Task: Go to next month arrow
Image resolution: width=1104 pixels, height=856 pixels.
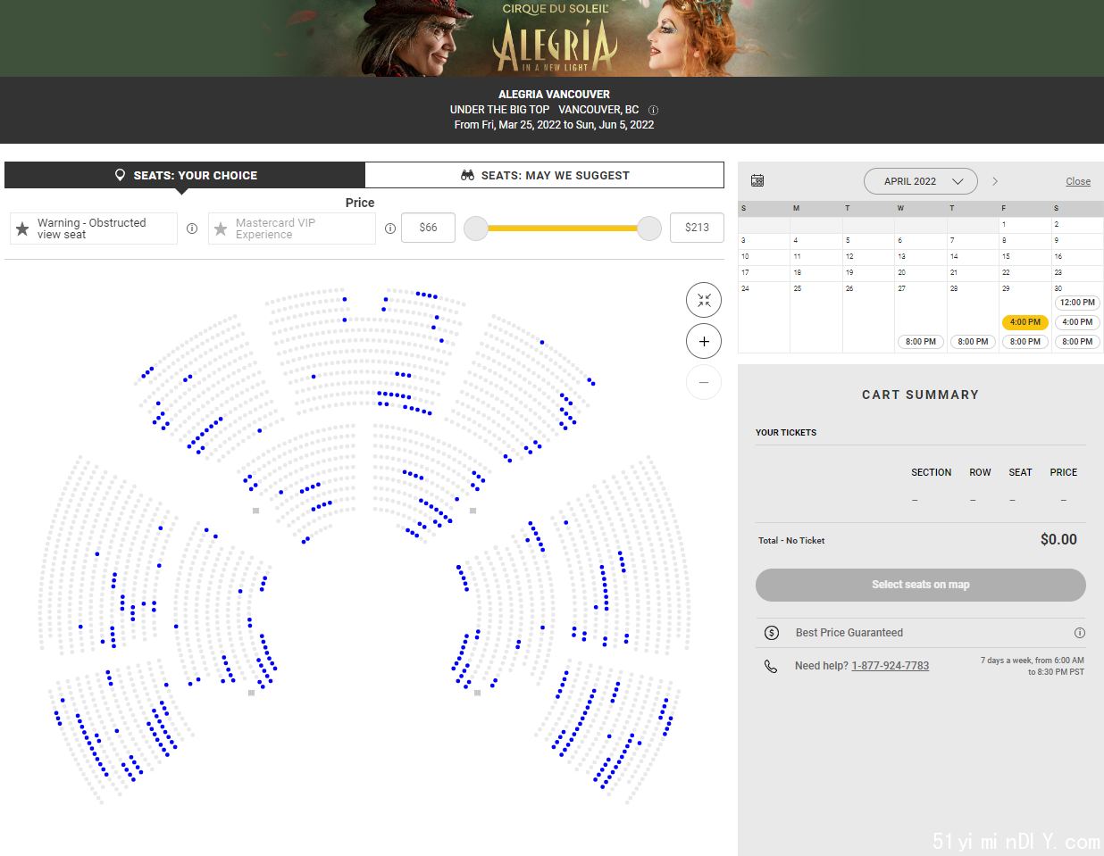Action: click(995, 181)
